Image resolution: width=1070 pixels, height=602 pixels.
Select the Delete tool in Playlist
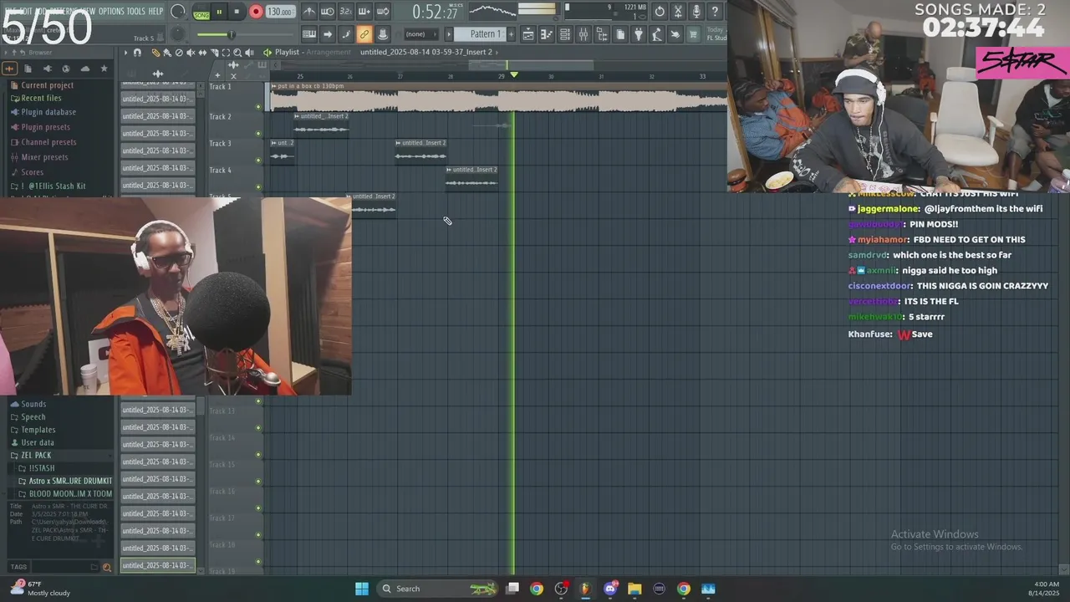click(179, 53)
